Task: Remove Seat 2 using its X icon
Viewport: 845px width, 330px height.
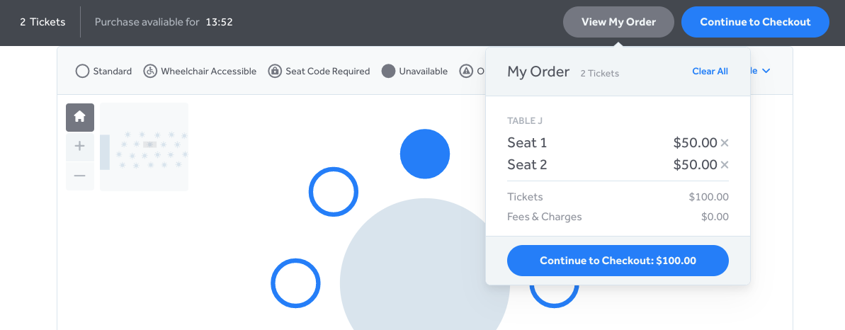Action: (x=725, y=164)
